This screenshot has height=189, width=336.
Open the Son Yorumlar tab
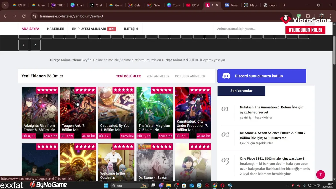pyautogui.click(x=241, y=91)
